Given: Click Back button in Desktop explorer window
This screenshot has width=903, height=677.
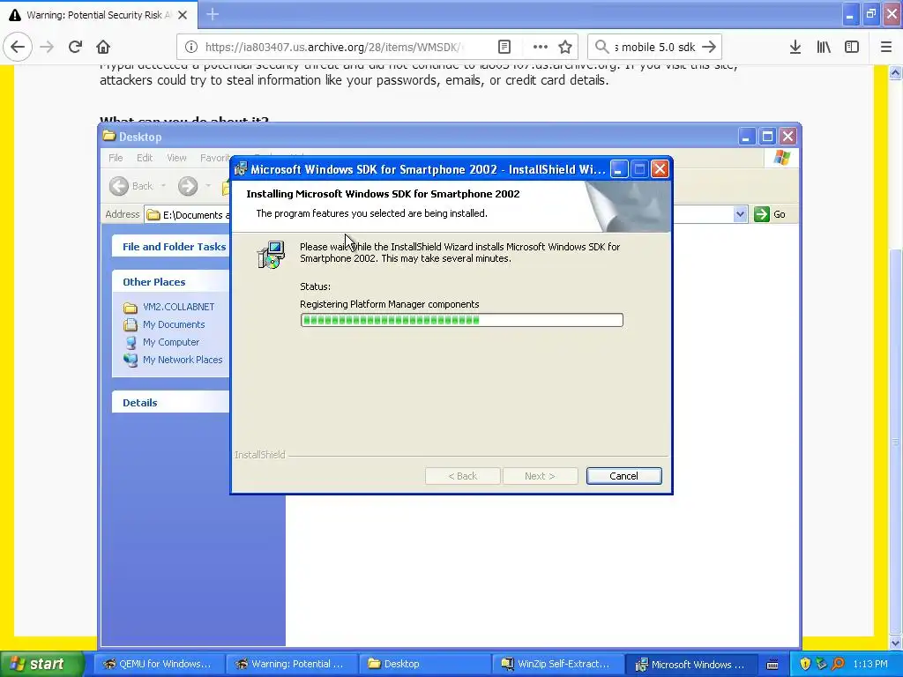Looking at the screenshot, I should (132, 186).
